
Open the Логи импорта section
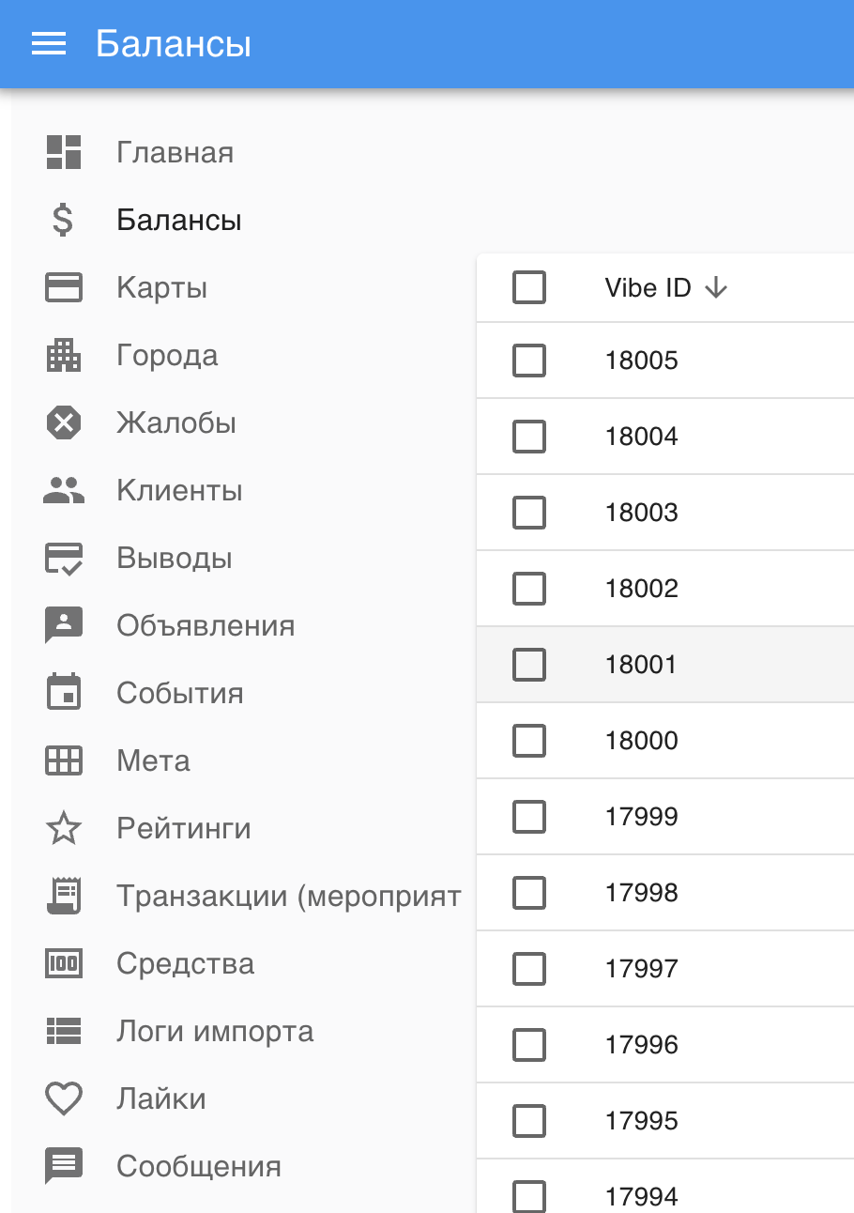point(215,1032)
